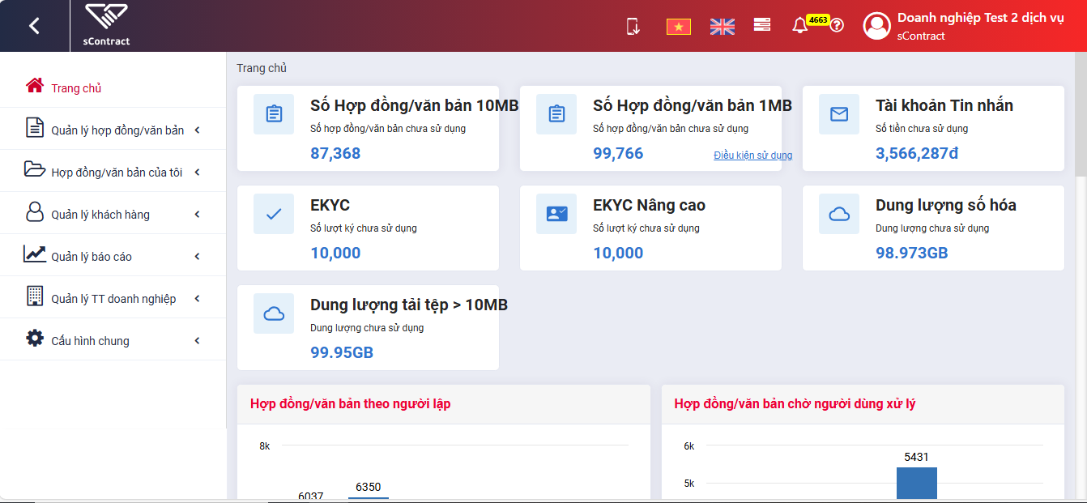The width and height of the screenshot is (1087, 503).
Task: Click clipboard icon on the 10MB contract card
Action: 274,114
